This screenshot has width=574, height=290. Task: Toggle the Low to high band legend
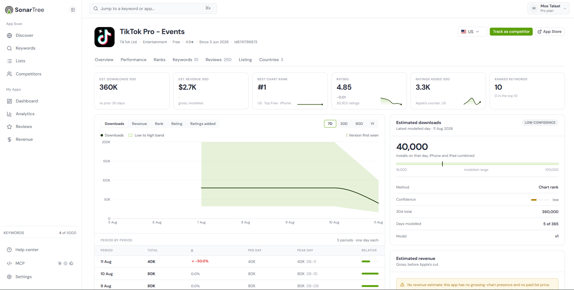click(x=146, y=135)
